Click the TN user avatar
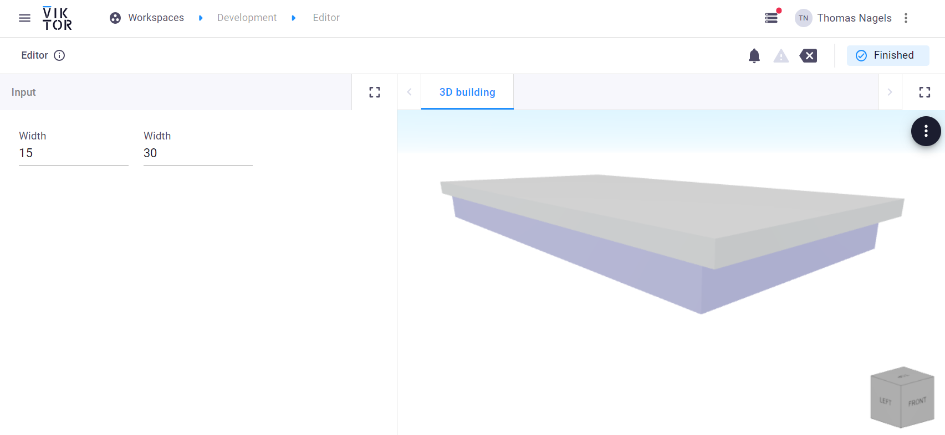The image size is (945, 435). (803, 18)
